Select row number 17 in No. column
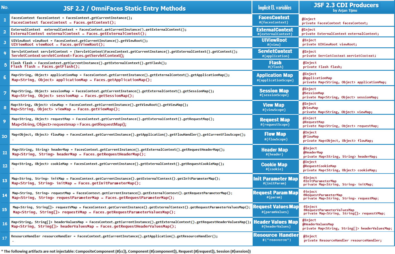395x254 pixels. (x=4, y=238)
